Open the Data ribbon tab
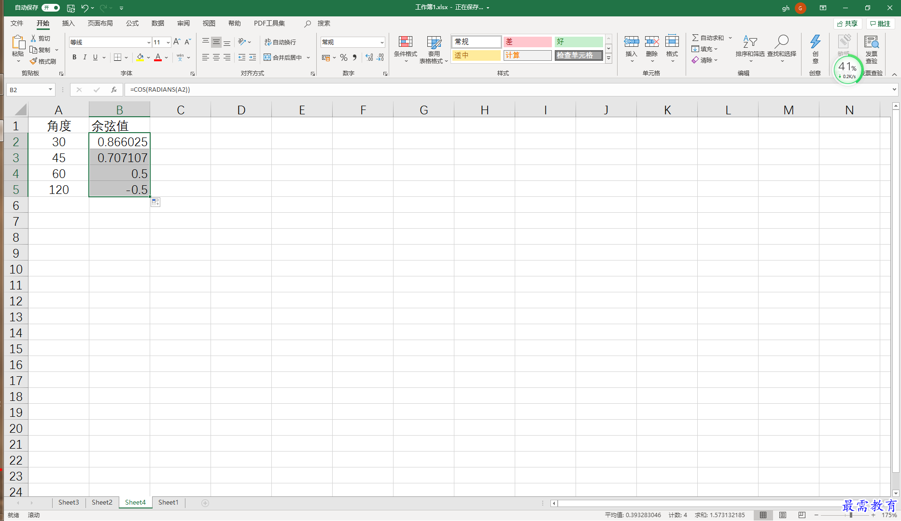 coord(158,23)
